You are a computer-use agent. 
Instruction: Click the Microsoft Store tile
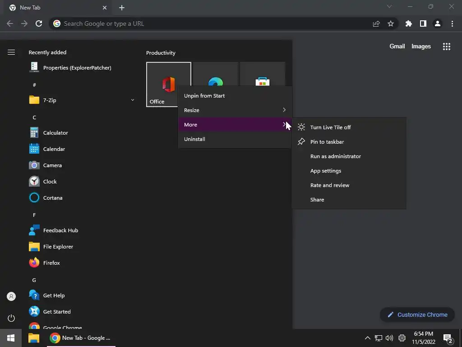pos(263,74)
